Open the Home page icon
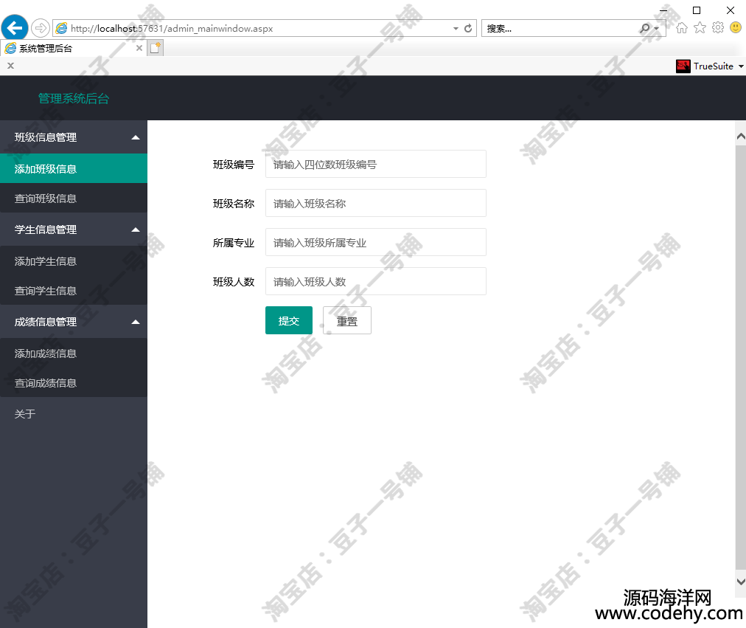746x628 pixels. coord(682,28)
